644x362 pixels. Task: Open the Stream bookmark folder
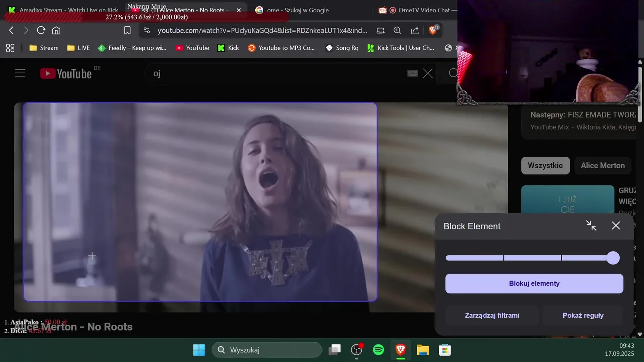click(x=44, y=48)
